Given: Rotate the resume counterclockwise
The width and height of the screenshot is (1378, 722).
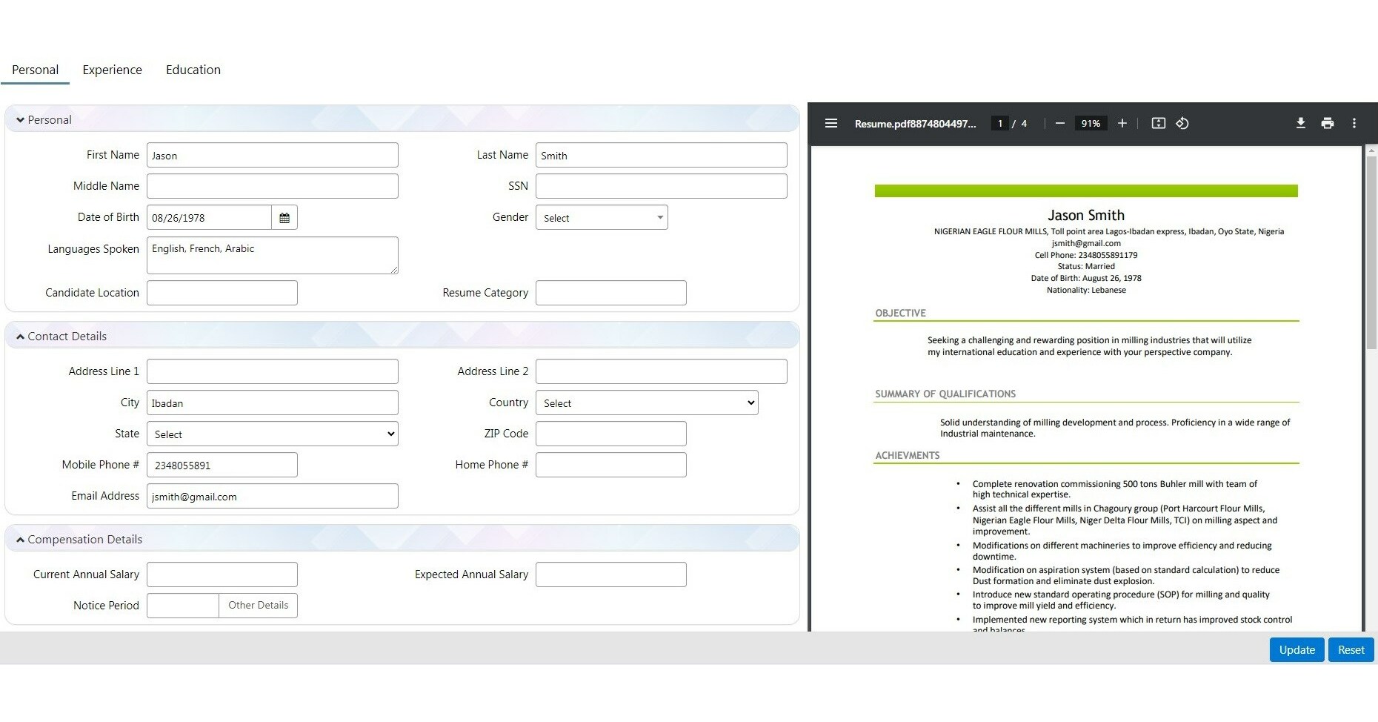Looking at the screenshot, I should coord(1182,124).
